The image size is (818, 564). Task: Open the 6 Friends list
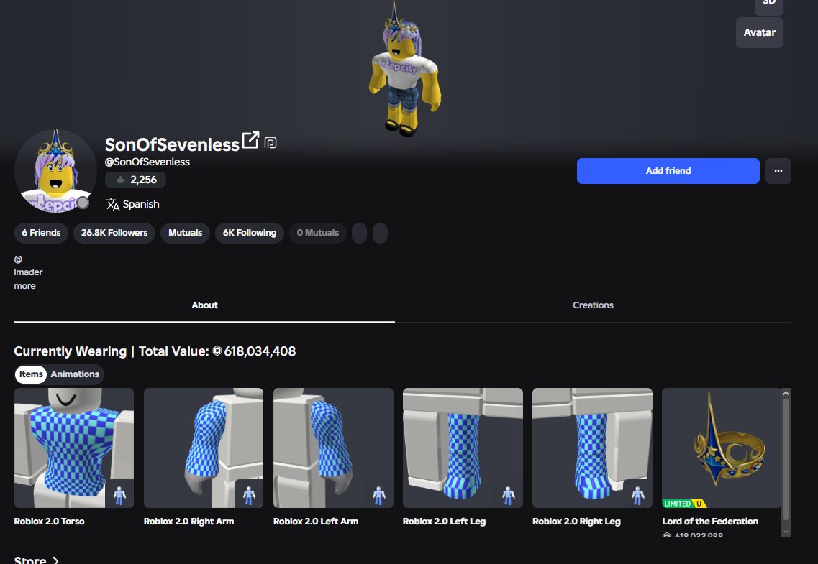(41, 233)
